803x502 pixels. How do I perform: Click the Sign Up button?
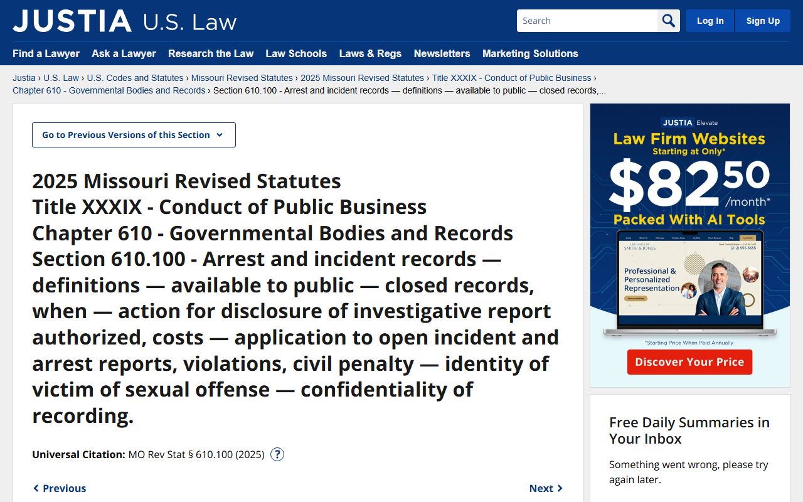[x=763, y=21]
